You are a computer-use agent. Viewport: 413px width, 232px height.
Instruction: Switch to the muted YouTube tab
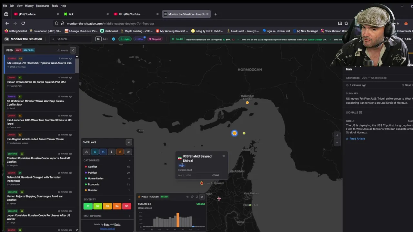(136, 14)
